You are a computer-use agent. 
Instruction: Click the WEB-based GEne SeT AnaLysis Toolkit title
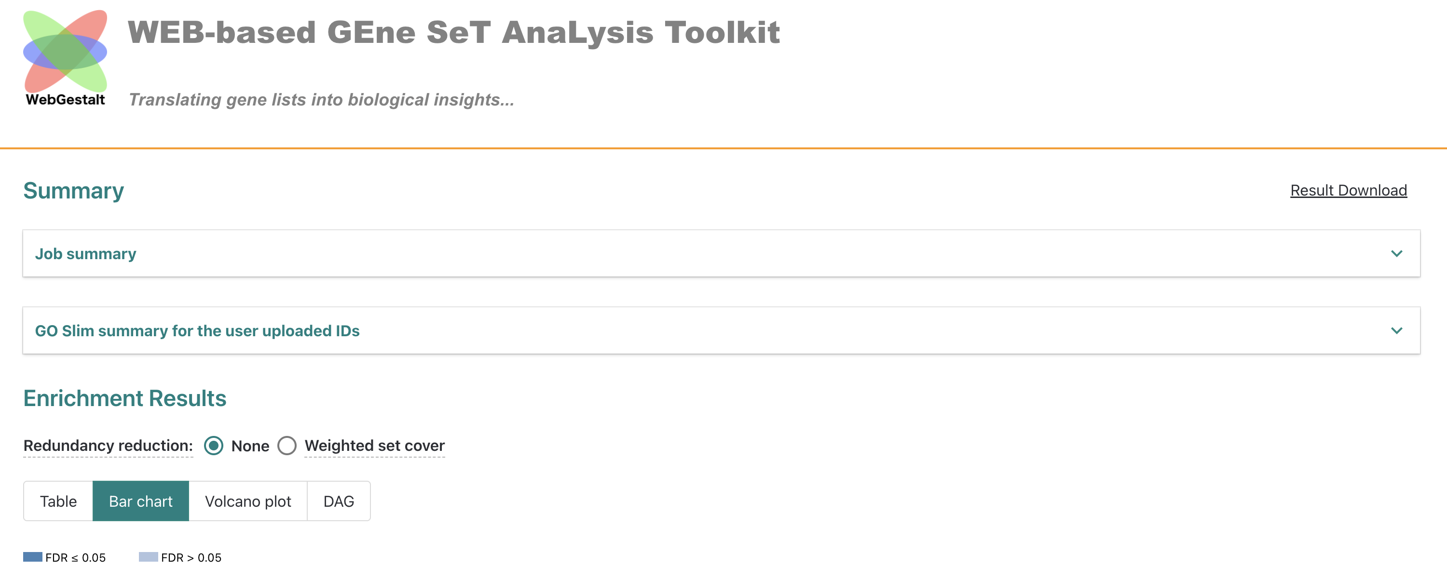click(x=454, y=33)
